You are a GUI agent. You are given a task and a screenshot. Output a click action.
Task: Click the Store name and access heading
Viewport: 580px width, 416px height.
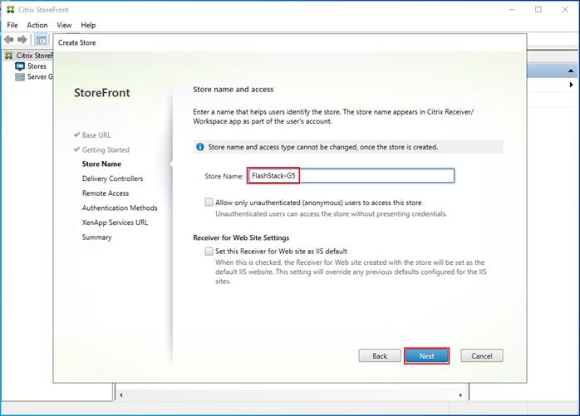[x=233, y=89]
